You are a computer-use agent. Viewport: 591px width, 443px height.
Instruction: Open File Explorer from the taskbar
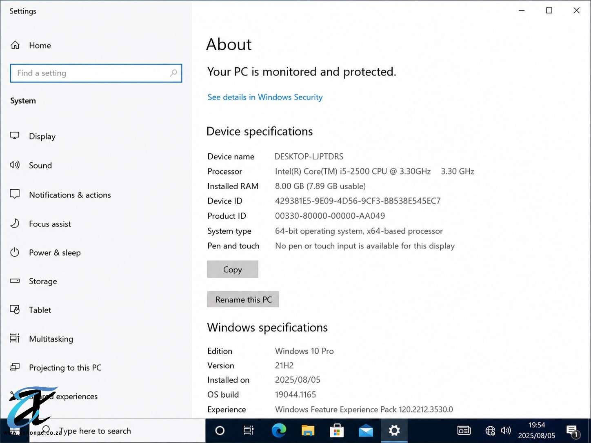point(308,430)
